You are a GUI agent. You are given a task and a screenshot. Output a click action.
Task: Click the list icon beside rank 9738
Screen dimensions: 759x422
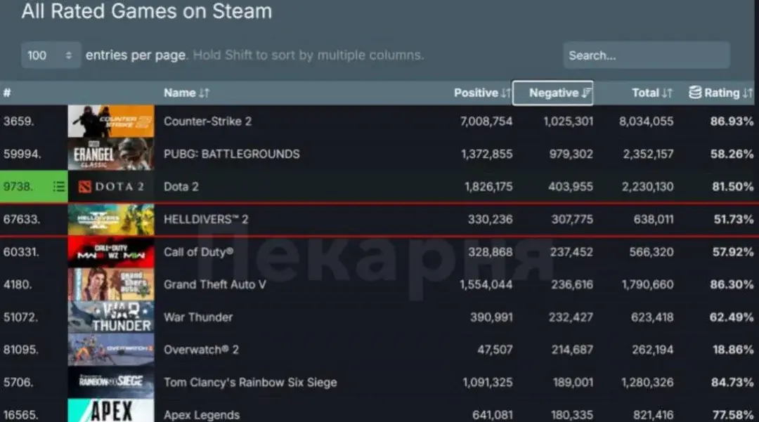(x=59, y=187)
